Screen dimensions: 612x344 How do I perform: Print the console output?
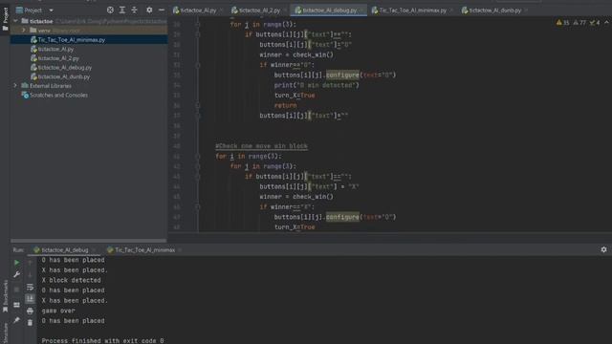click(30, 311)
